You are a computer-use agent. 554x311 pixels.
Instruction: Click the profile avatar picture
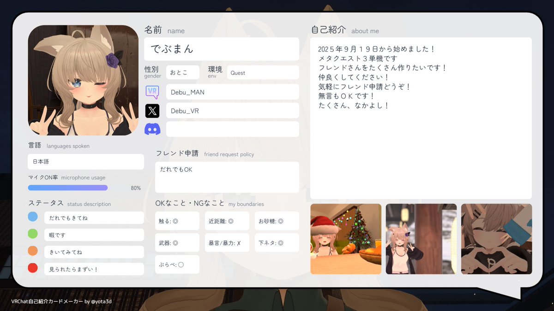point(84,79)
